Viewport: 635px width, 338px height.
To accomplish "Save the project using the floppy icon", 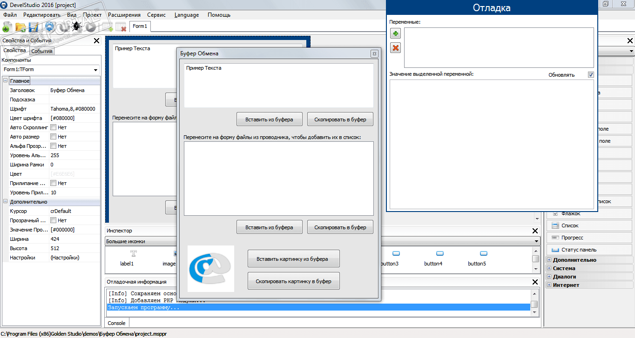I will click(x=34, y=27).
